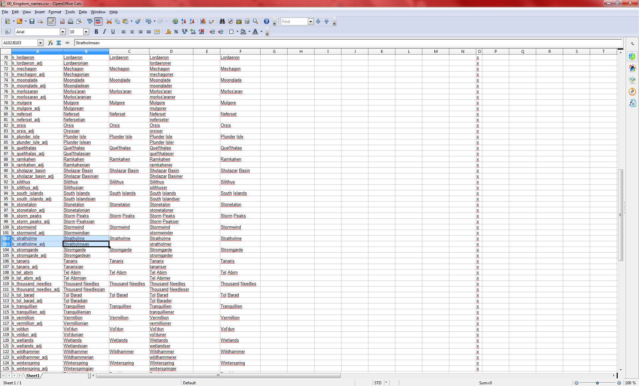Open OpenOffice Help
The width and height of the screenshot is (639, 386).
click(267, 22)
